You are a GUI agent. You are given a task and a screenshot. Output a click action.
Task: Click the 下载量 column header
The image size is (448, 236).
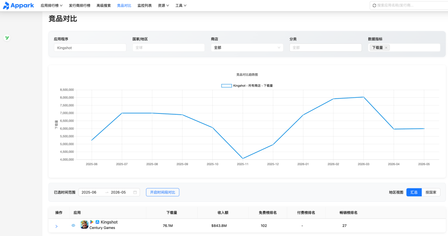click(x=172, y=213)
